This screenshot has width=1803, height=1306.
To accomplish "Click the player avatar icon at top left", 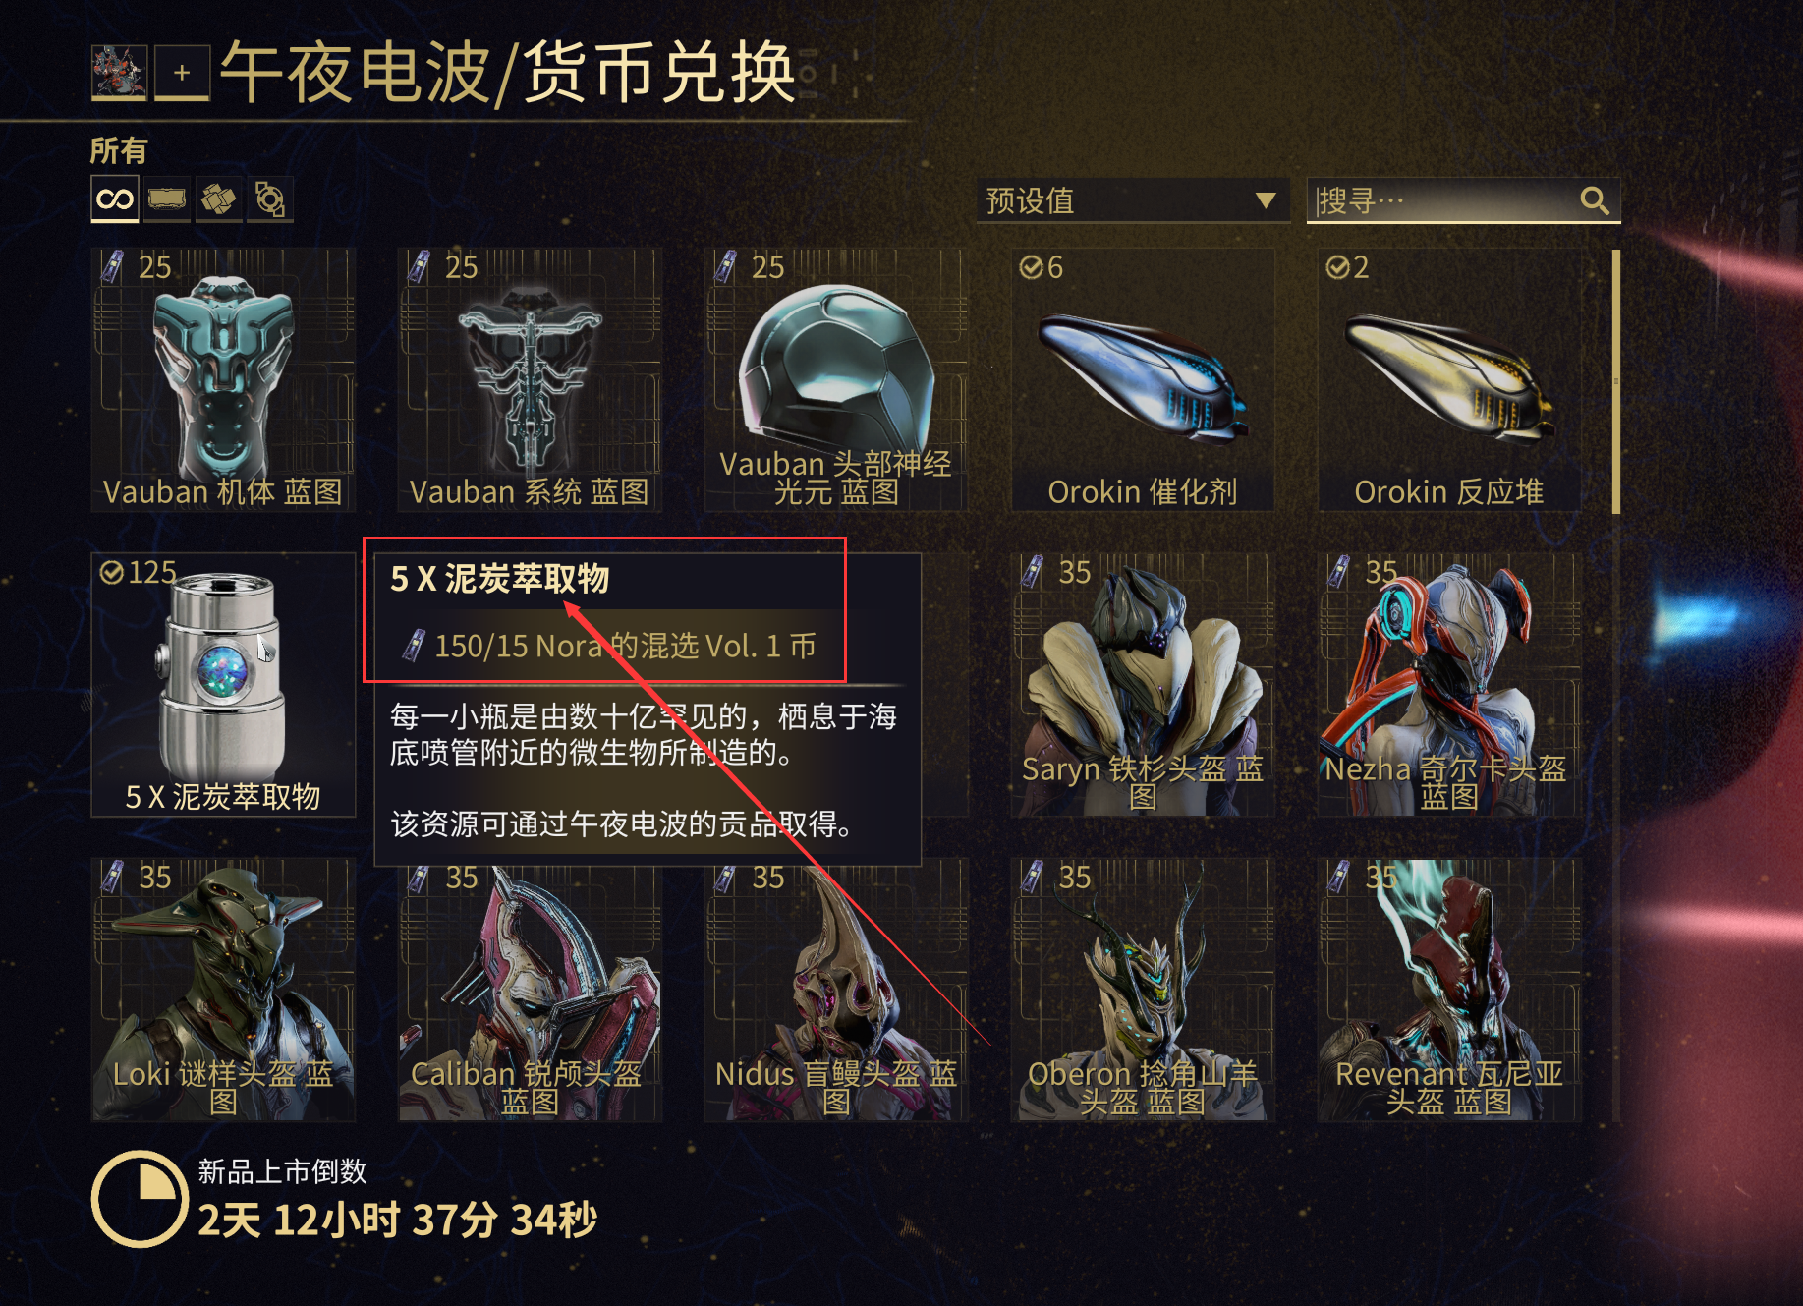I will click(x=119, y=73).
